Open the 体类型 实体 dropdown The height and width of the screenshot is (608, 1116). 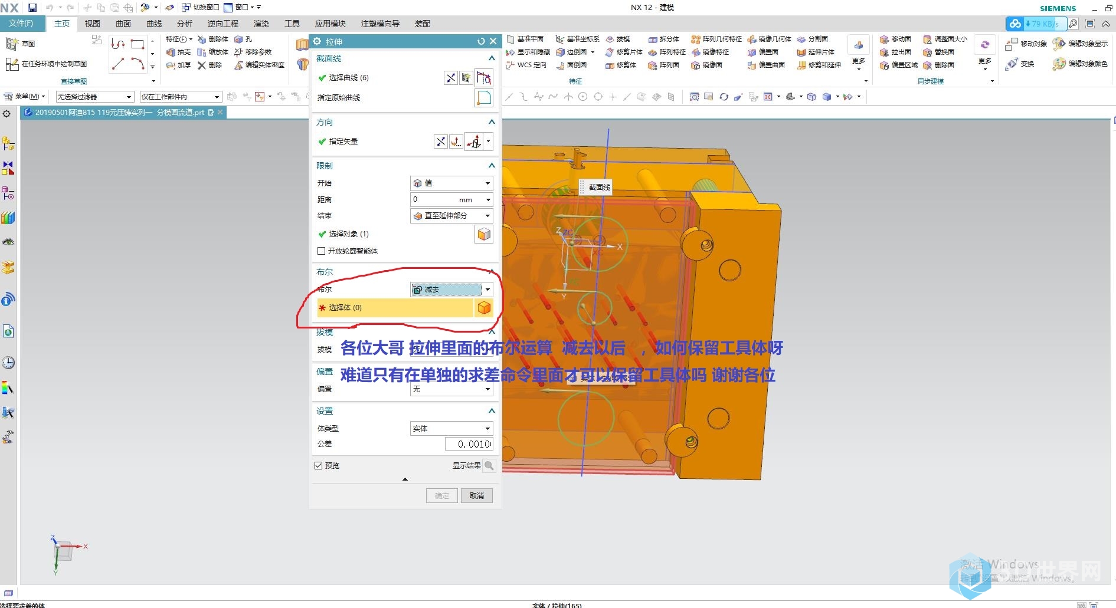pos(451,429)
